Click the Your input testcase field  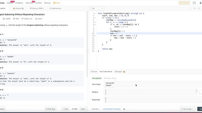pos(153,84)
